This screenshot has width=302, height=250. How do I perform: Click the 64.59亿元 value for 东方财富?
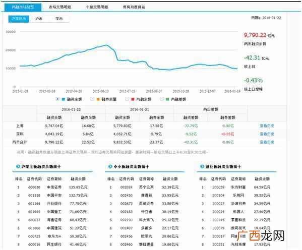(x=262, y=187)
